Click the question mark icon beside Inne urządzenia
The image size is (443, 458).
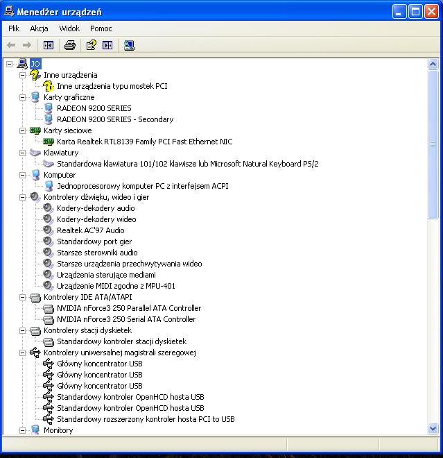pos(35,75)
